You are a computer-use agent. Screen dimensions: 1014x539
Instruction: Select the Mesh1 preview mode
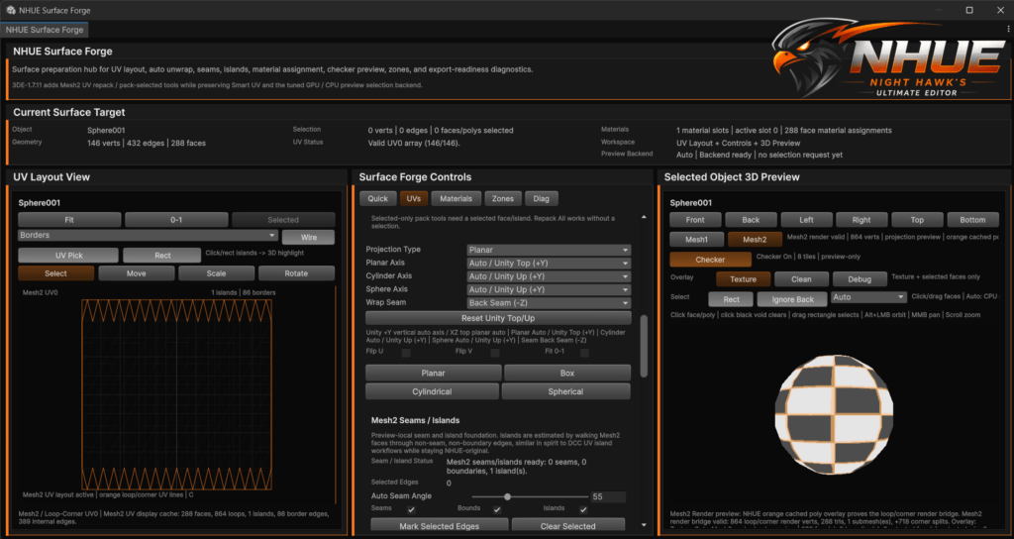point(696,240)
